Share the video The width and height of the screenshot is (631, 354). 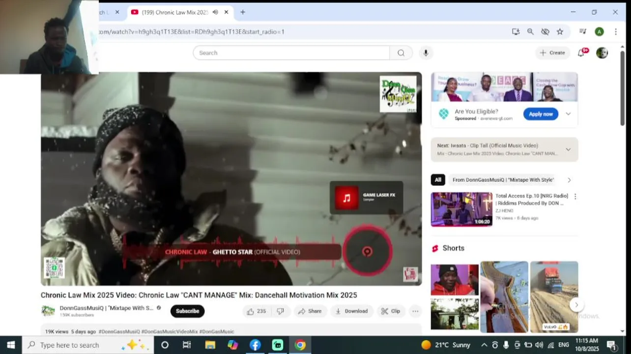(x=310, y=311)
